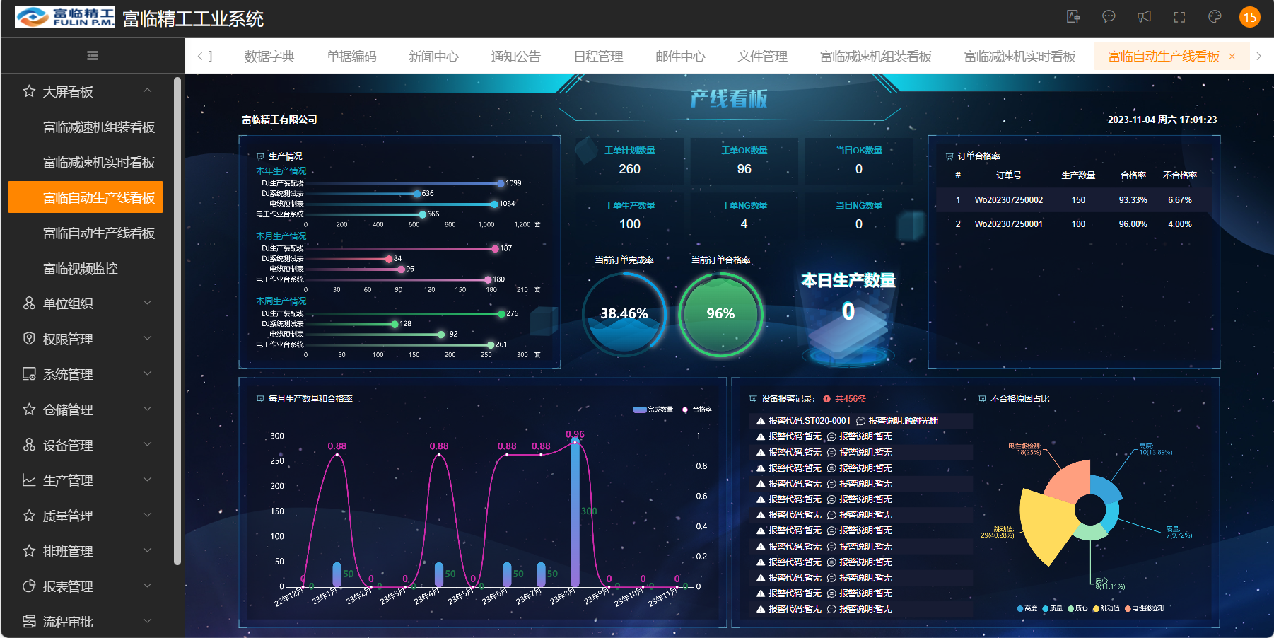Click the star icon beside 质量管理

[29, 516]
